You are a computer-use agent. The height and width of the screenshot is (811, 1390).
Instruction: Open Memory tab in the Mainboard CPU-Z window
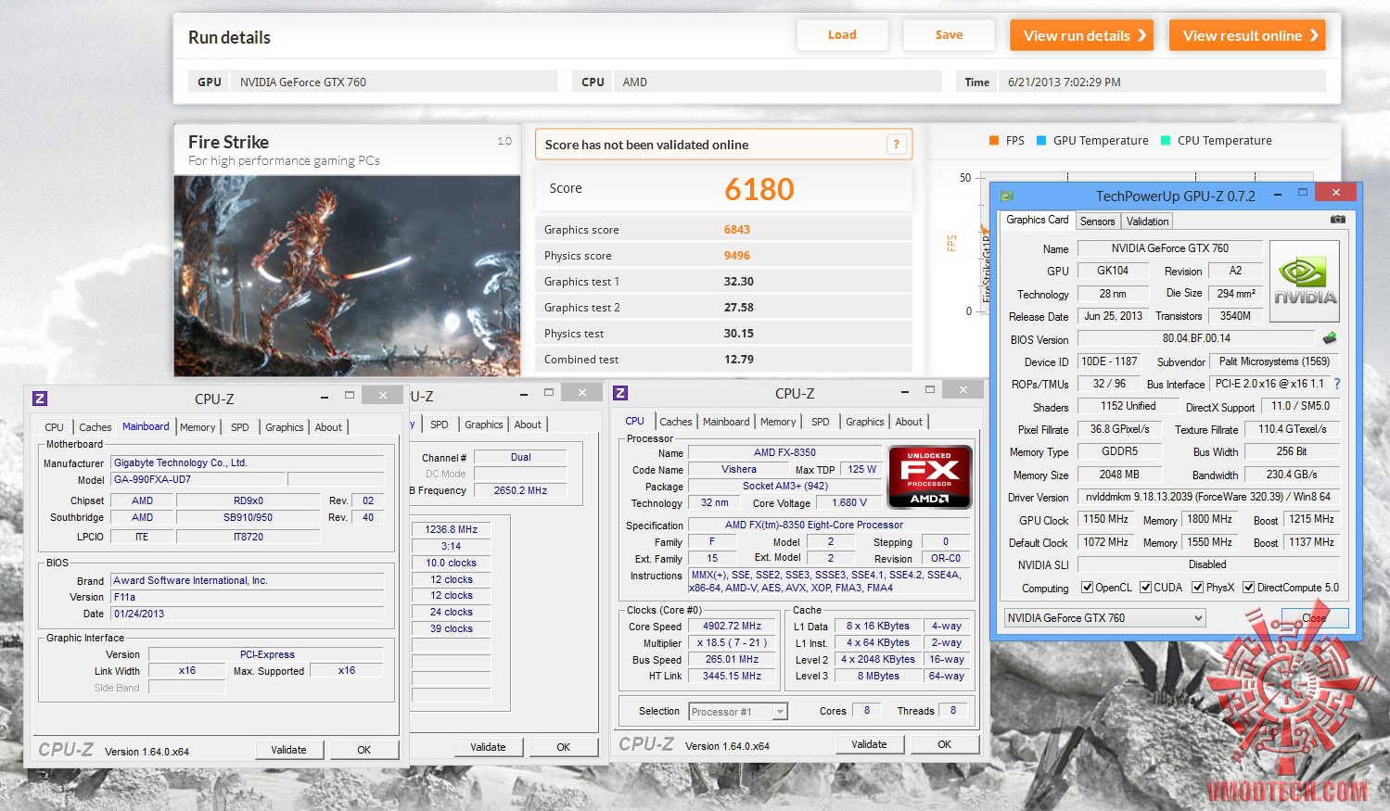[198, 427]
